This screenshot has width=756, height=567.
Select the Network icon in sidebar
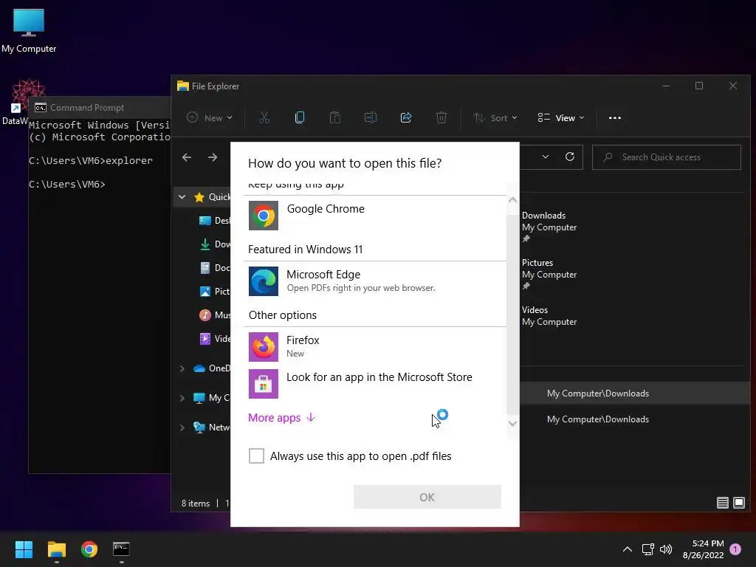coord(199,427)
